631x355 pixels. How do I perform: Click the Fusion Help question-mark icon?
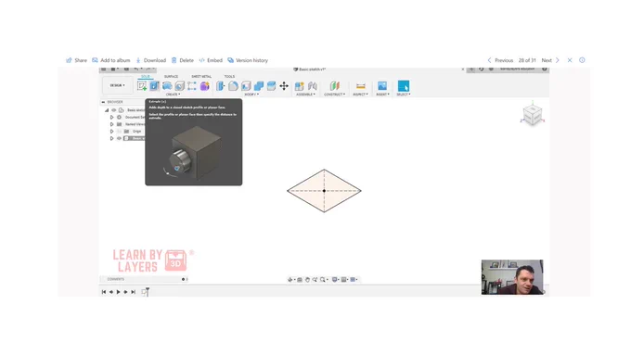click(545, 70)
